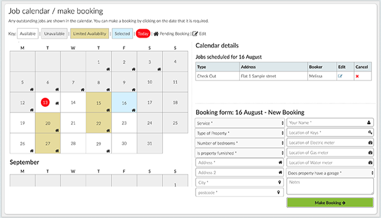Image resolution: width=381 pixels, height=218 pixels.
Task: Click the house icon on August 26
Action: pos(32,151)
